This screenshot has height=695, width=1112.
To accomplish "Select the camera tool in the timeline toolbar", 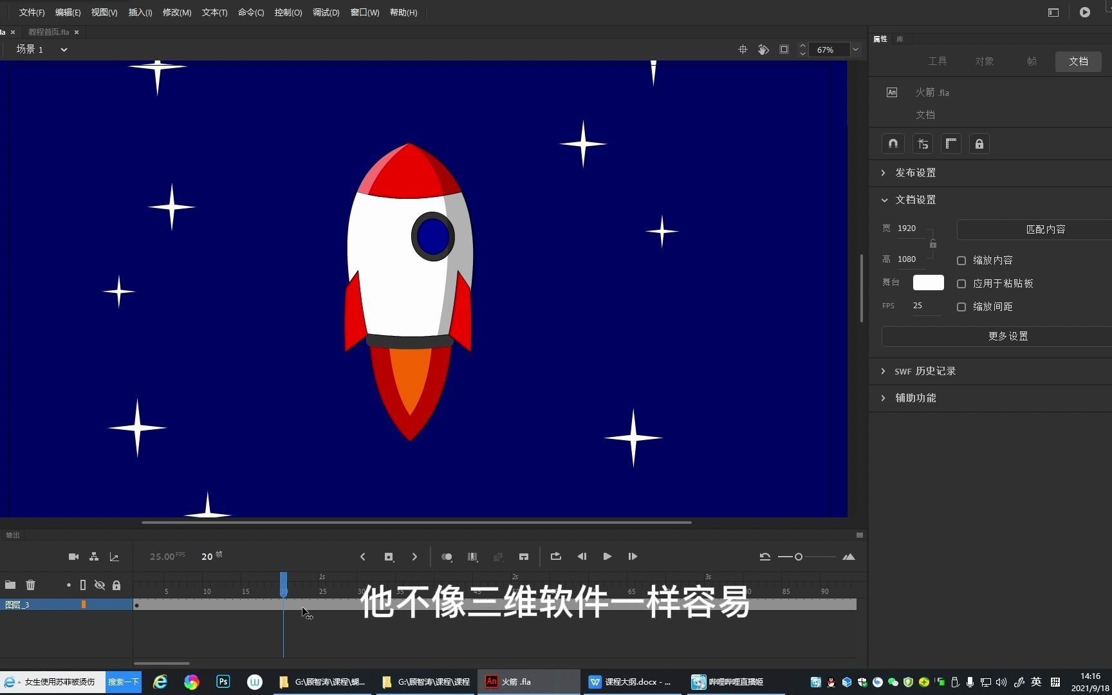I will (x=73, y=557).
